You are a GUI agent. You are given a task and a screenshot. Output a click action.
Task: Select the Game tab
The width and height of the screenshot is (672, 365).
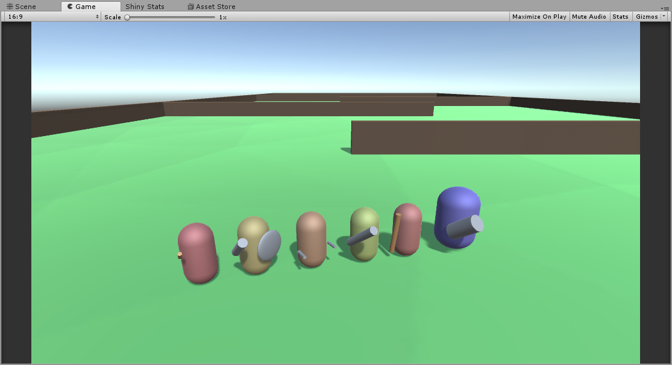[x=84, y=7]
